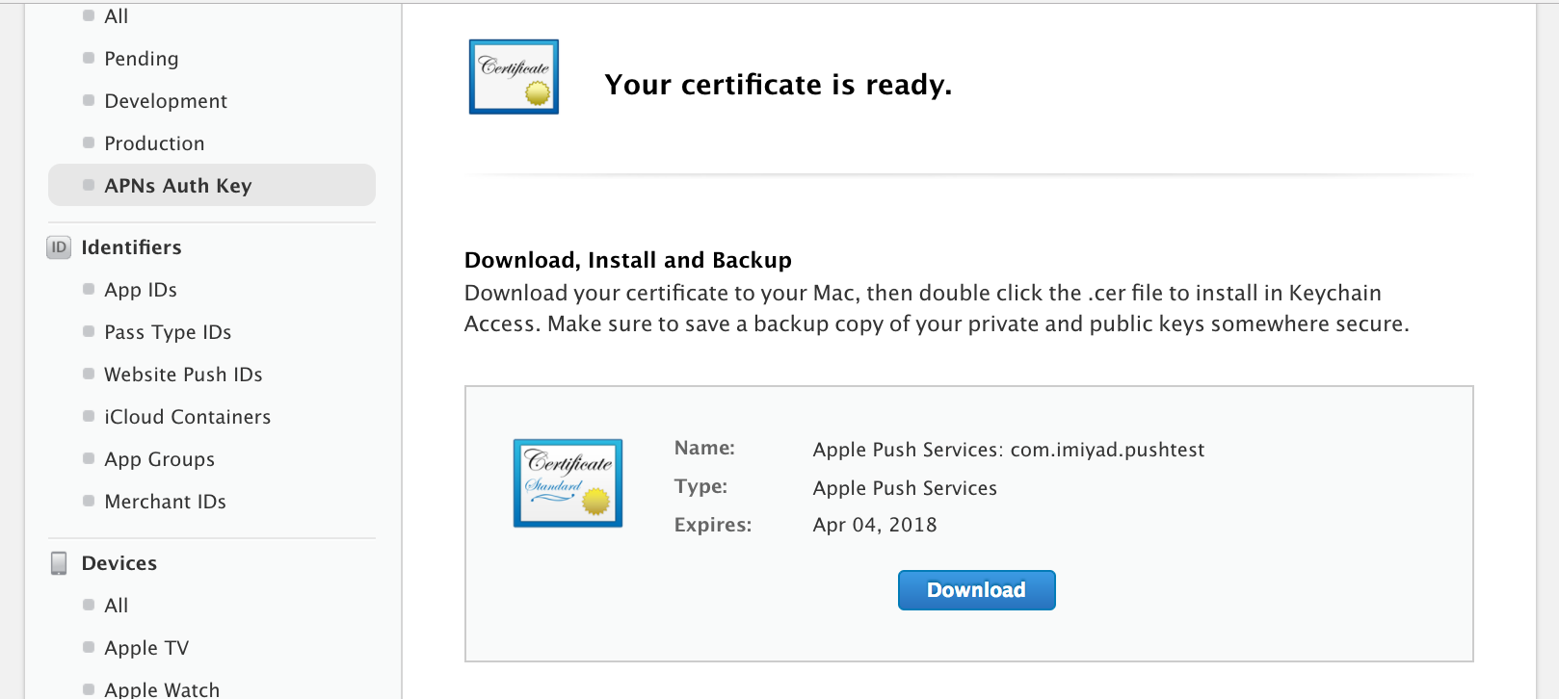
Task: Select APNs Auth Key item
Action: (212, 185)
